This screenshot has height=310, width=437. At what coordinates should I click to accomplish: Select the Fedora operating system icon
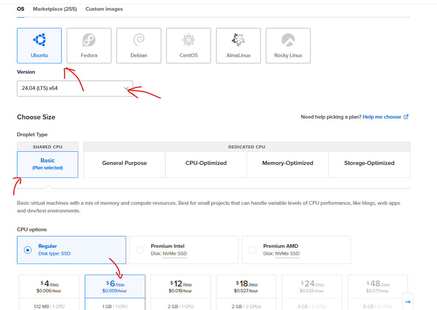pyautogui.click(x=89, y=45)
